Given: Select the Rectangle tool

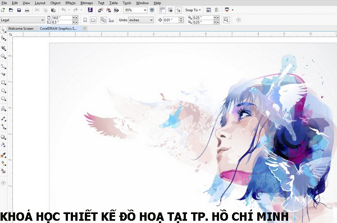Looking at the screenshot, I should [3, 82].
